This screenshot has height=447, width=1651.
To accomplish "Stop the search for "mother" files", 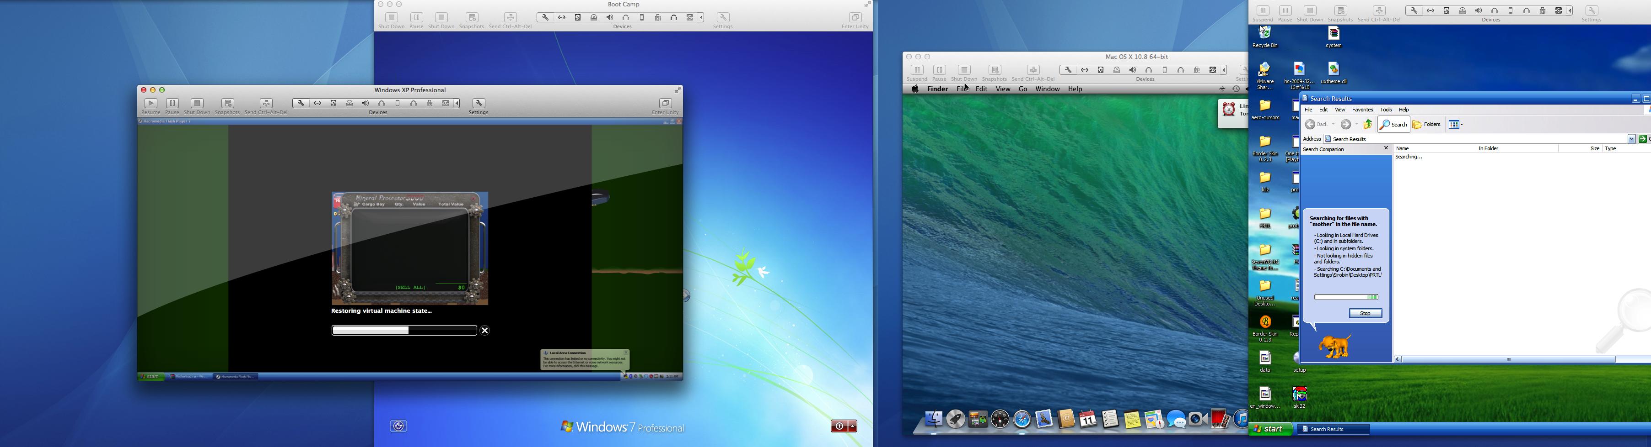I will point(1365,314).
